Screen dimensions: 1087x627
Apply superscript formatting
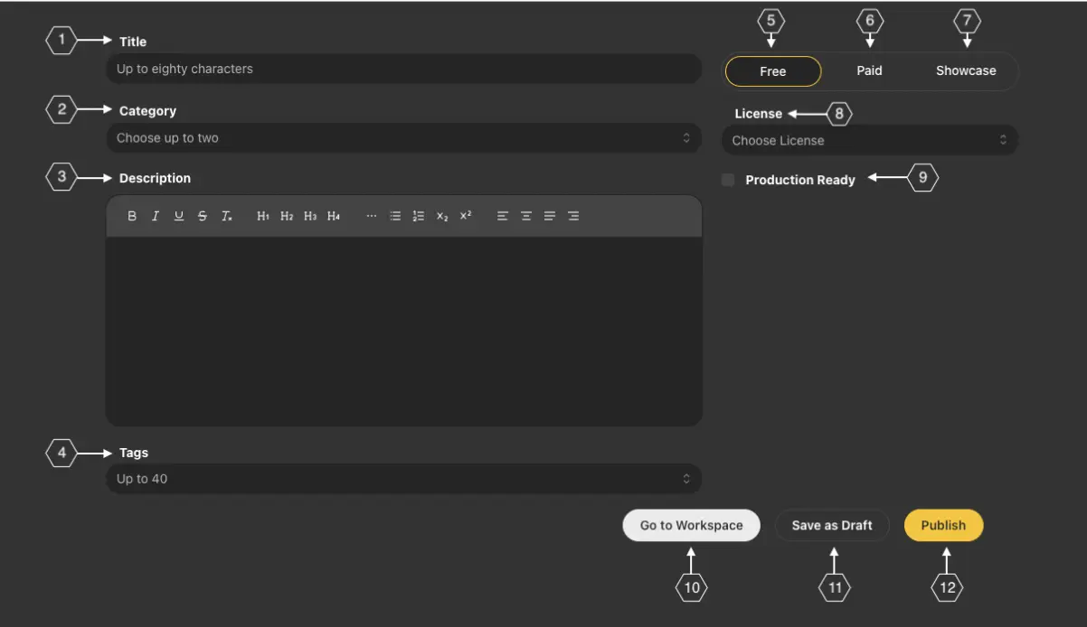(466, 216)
